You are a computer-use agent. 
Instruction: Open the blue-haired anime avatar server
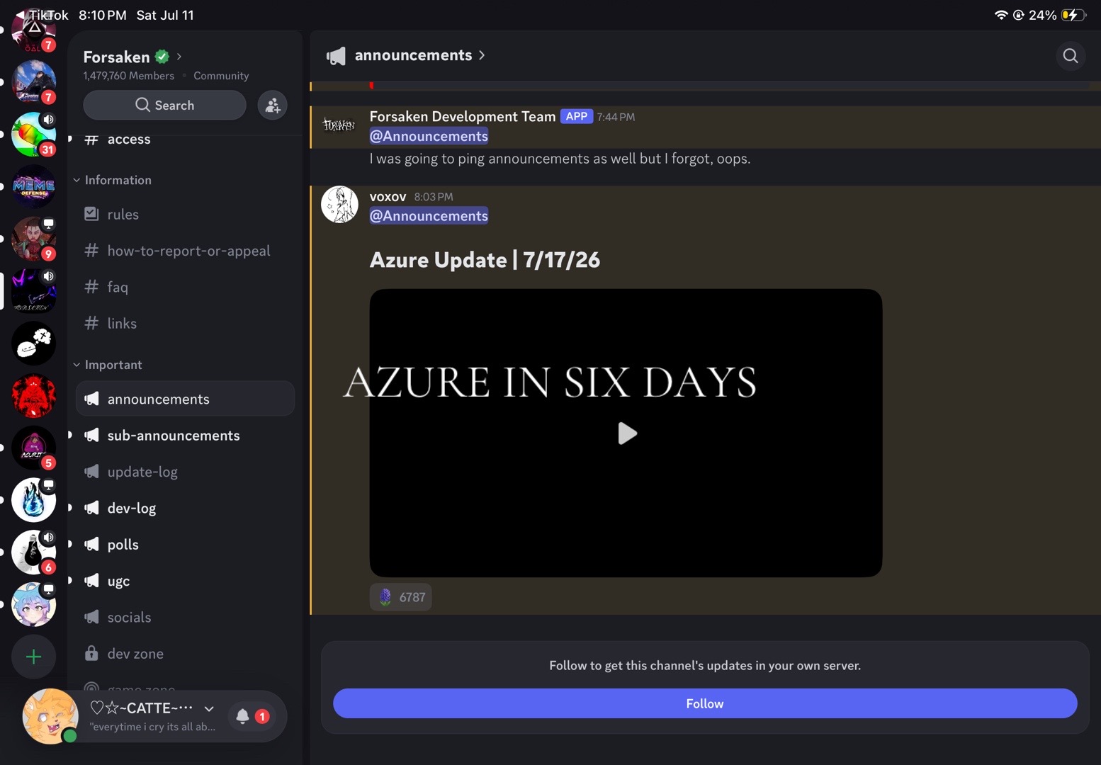[x=33, y=605]
